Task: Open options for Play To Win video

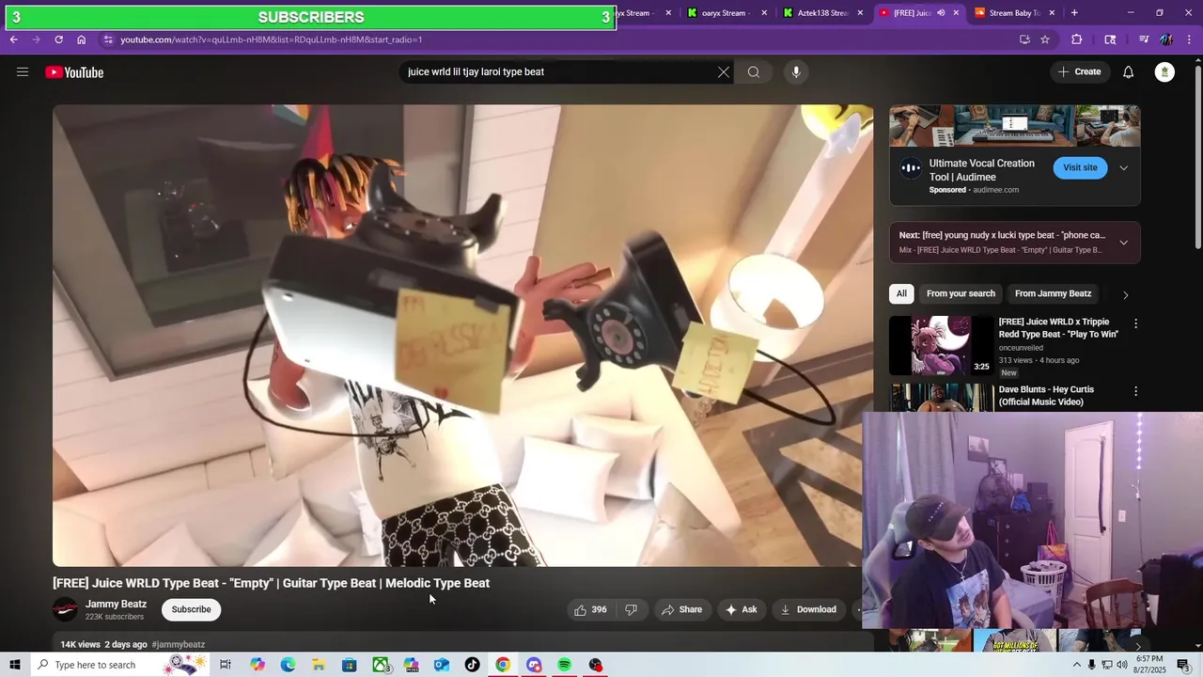Action: coord(1135,323)
